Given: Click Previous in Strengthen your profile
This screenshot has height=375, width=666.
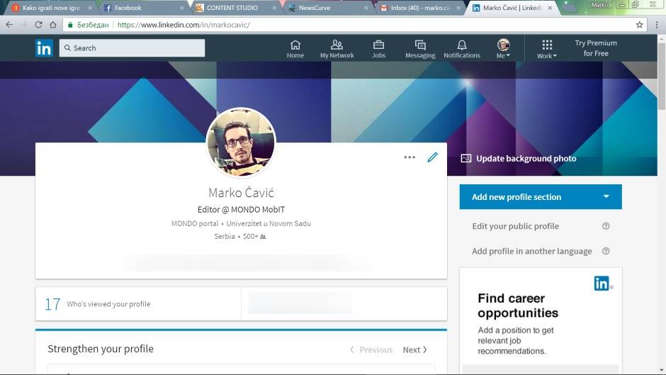Looking at the screenshot, I should (x=371, y=350).
